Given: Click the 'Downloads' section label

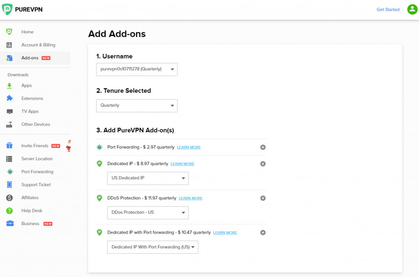Looking at the screenshot, I should 18,75.
